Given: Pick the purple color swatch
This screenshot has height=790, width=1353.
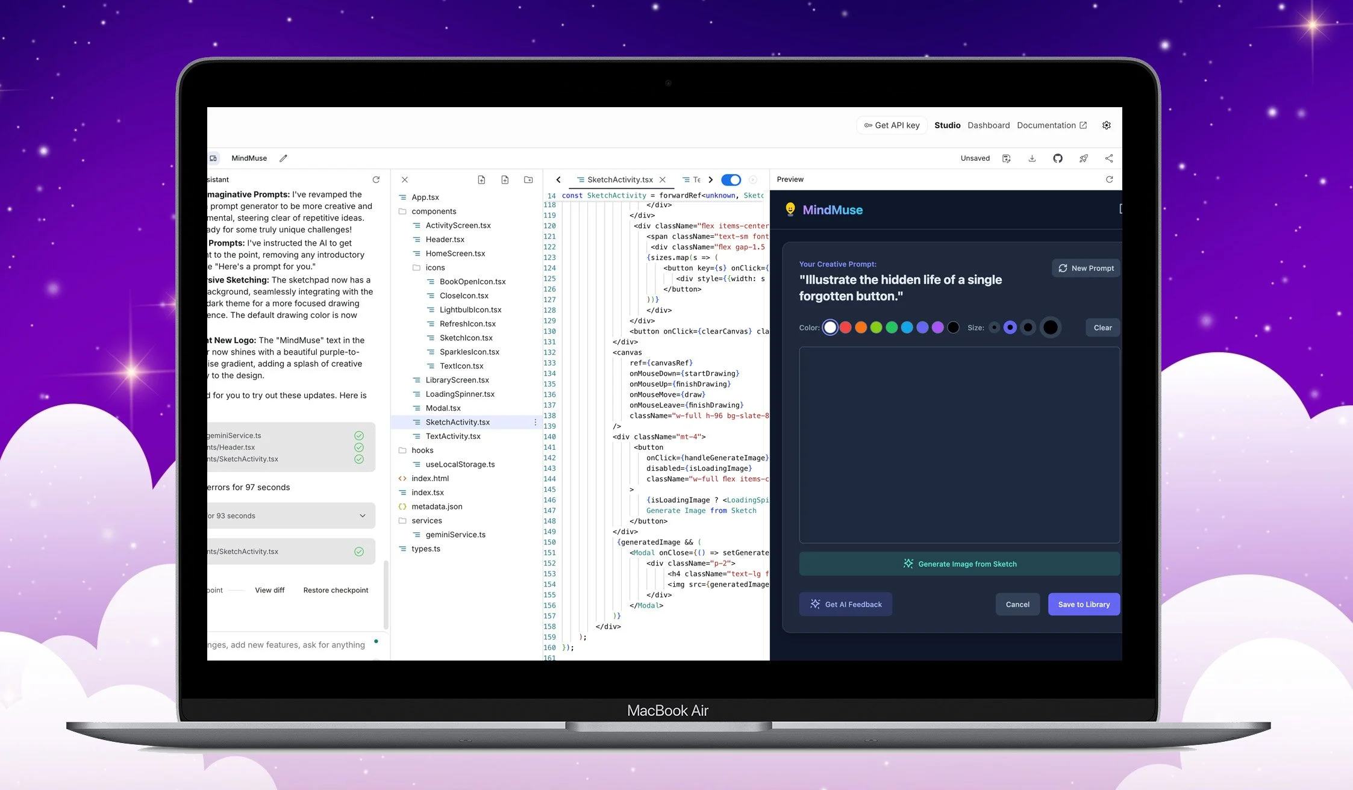Looking at the screenshot, I should pyautogui.click(x=938, y=328).
